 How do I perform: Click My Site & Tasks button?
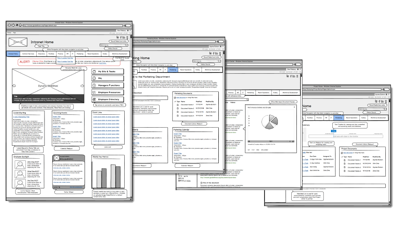point(107,72)
